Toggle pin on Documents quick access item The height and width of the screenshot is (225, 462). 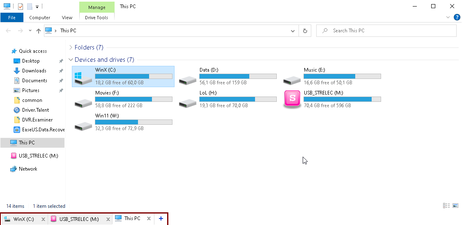[61, 81]
